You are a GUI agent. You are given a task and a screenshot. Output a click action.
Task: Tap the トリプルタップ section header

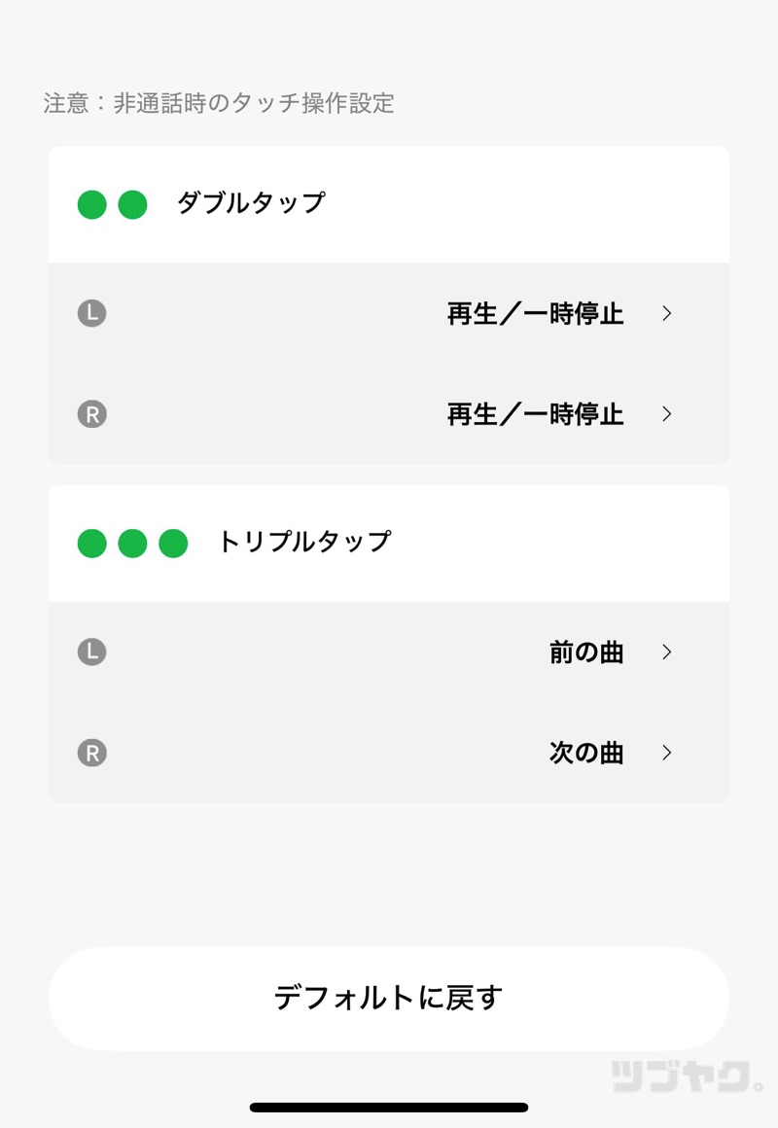304,542
